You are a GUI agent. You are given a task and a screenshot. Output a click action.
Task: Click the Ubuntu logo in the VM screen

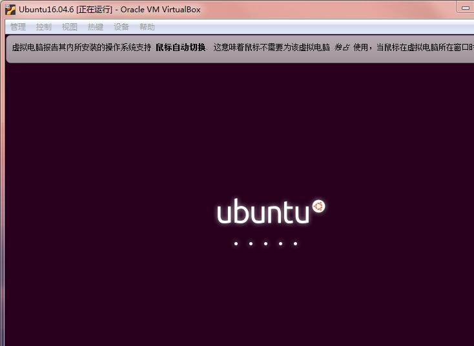click(271, 211)
